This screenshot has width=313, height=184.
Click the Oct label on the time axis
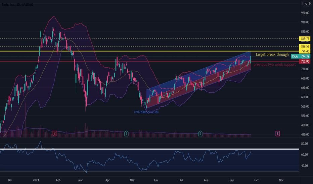256,180
